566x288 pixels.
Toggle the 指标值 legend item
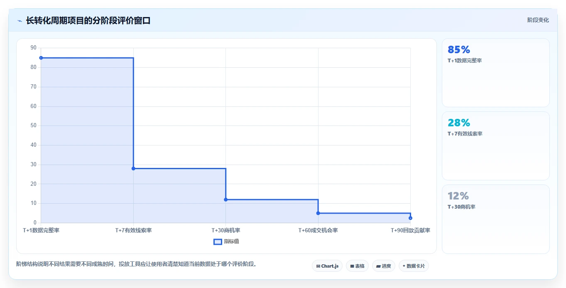tap(226, 241)
